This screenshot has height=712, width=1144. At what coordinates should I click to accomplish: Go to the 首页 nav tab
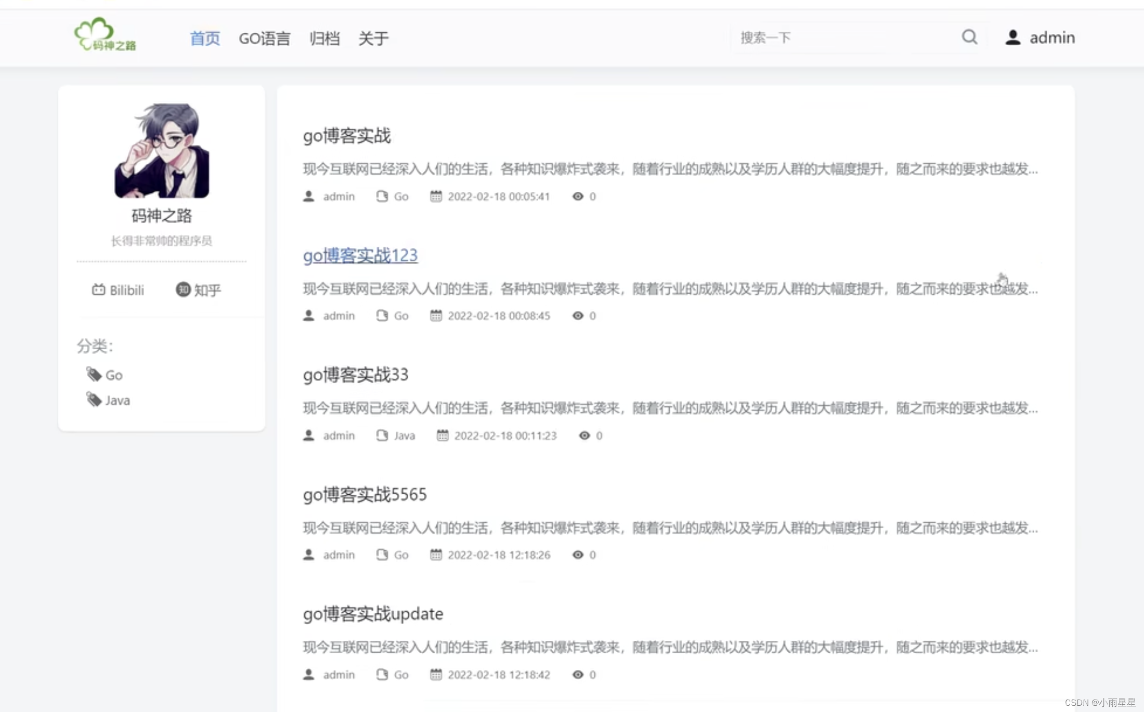pos(205,38)
